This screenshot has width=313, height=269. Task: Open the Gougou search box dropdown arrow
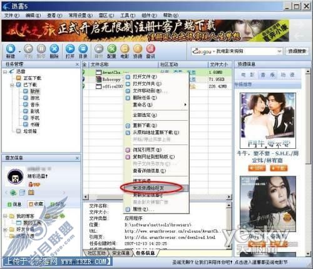[x=279, y=51]
